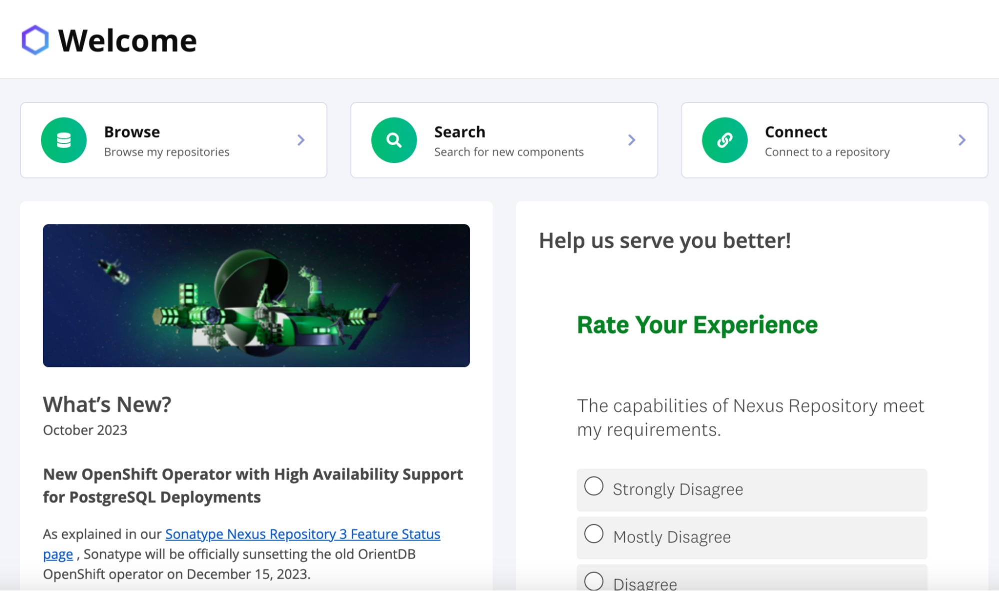
Task: Open the Browse my repositories card
Action: click(x=173, y=140)
